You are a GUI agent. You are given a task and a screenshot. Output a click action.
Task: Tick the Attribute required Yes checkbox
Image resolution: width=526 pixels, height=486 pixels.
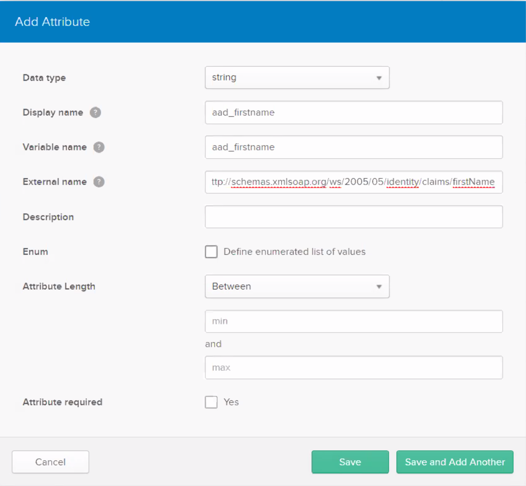click(211, 402)
